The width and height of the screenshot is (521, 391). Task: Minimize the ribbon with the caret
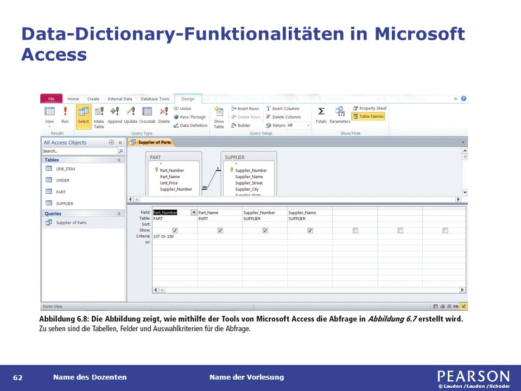[455, 99]
